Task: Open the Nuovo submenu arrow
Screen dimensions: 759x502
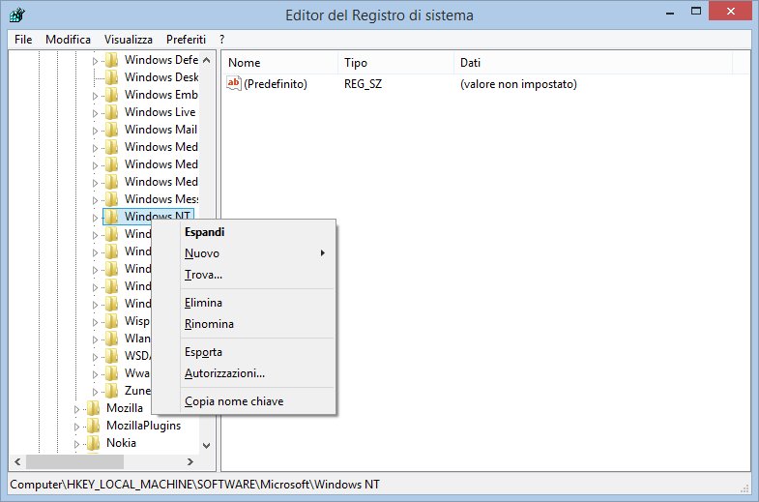Action: (322, 253)
